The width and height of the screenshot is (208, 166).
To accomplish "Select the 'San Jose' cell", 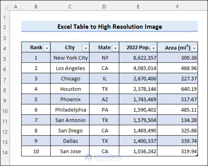I will pos(70,151).
